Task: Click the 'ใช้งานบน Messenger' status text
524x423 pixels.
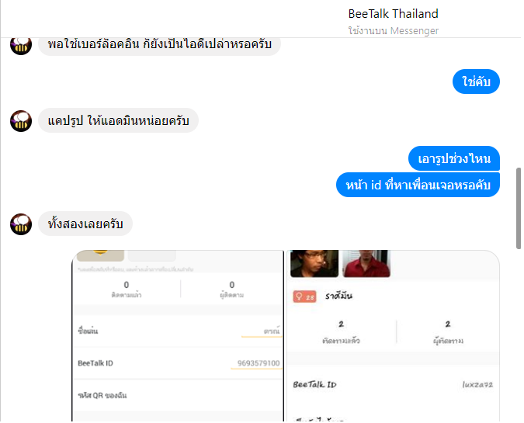Action: 393,31
